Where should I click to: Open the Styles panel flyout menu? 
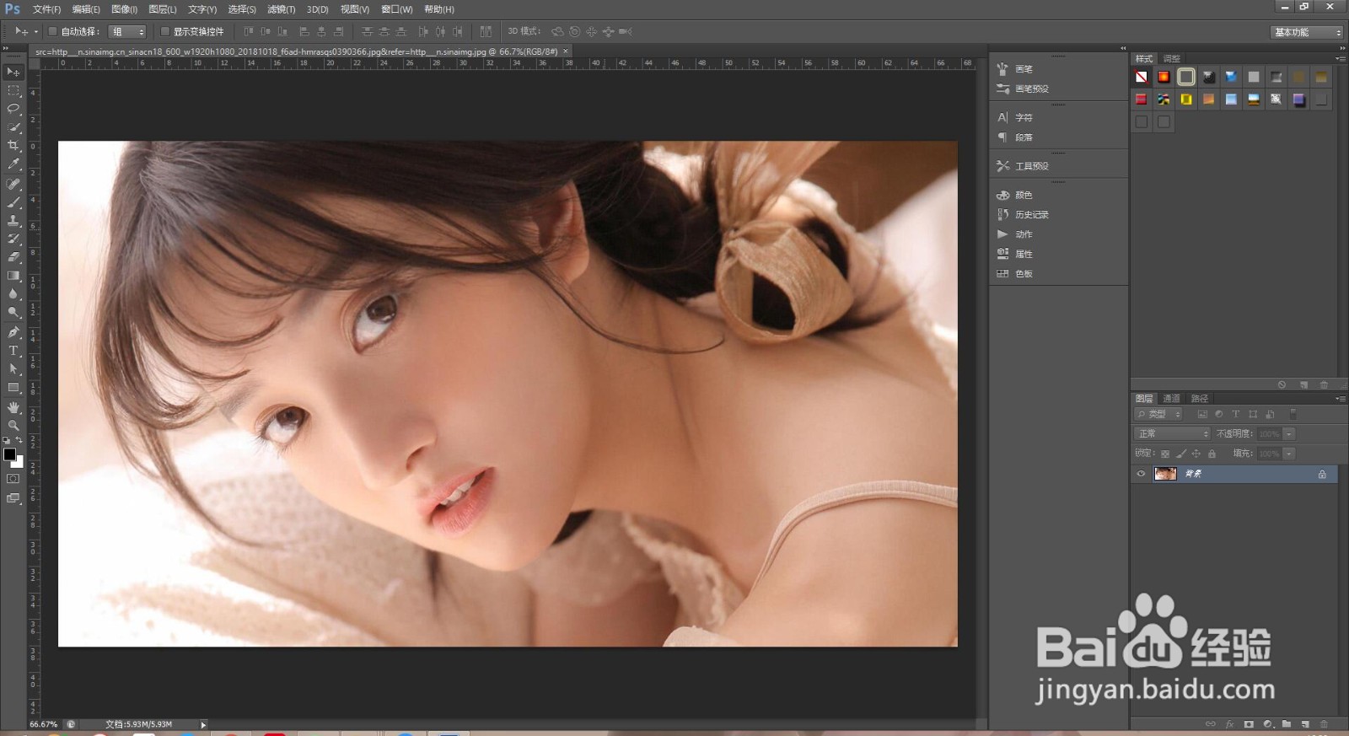(x=1340, y=59)
